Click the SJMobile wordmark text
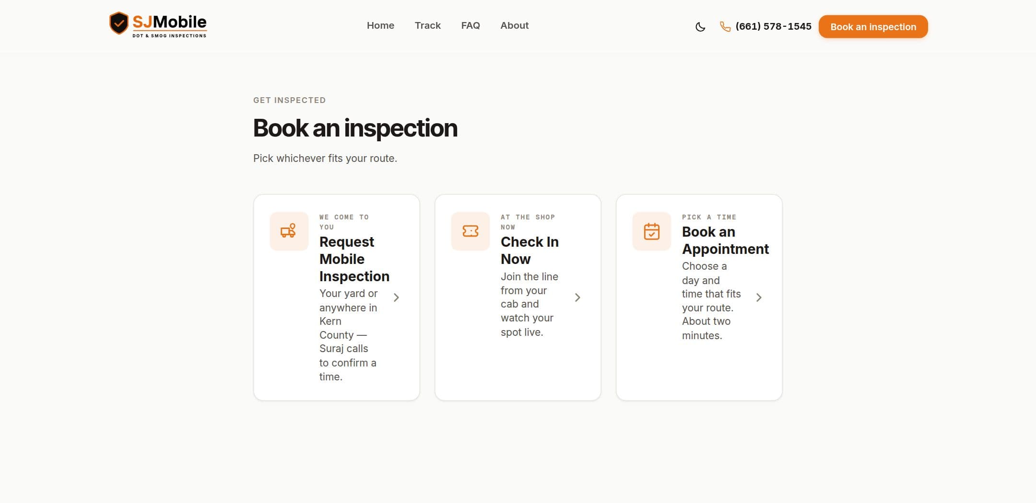This screenshot has width=1036, height=503. [169, 22]
